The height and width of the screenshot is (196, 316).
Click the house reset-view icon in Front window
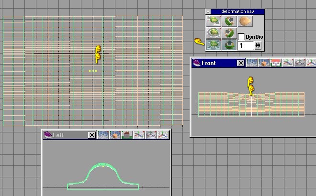(276, 63)
